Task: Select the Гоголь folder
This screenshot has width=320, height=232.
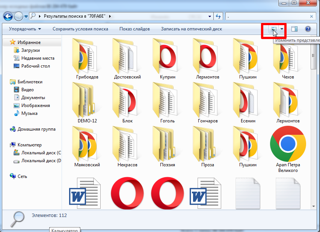Action: coord(168,102)
